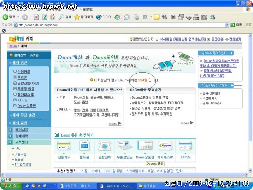Click the Mail envelope toolbar icon
Screen dimensions: 253x190
pyautogui.click(x=126, y=17)
